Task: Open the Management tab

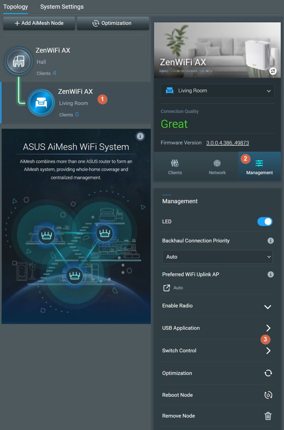Action: point(260,167)
